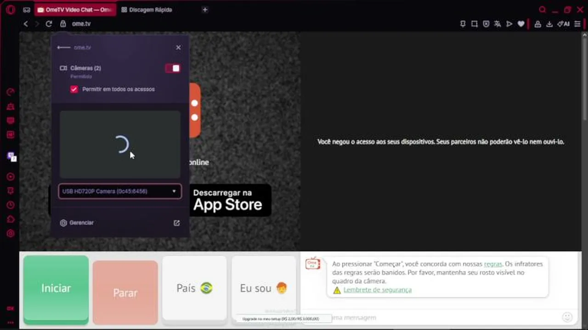Click the camera preview loading area
The image size is (588, 330).
(x=120, y=144)
